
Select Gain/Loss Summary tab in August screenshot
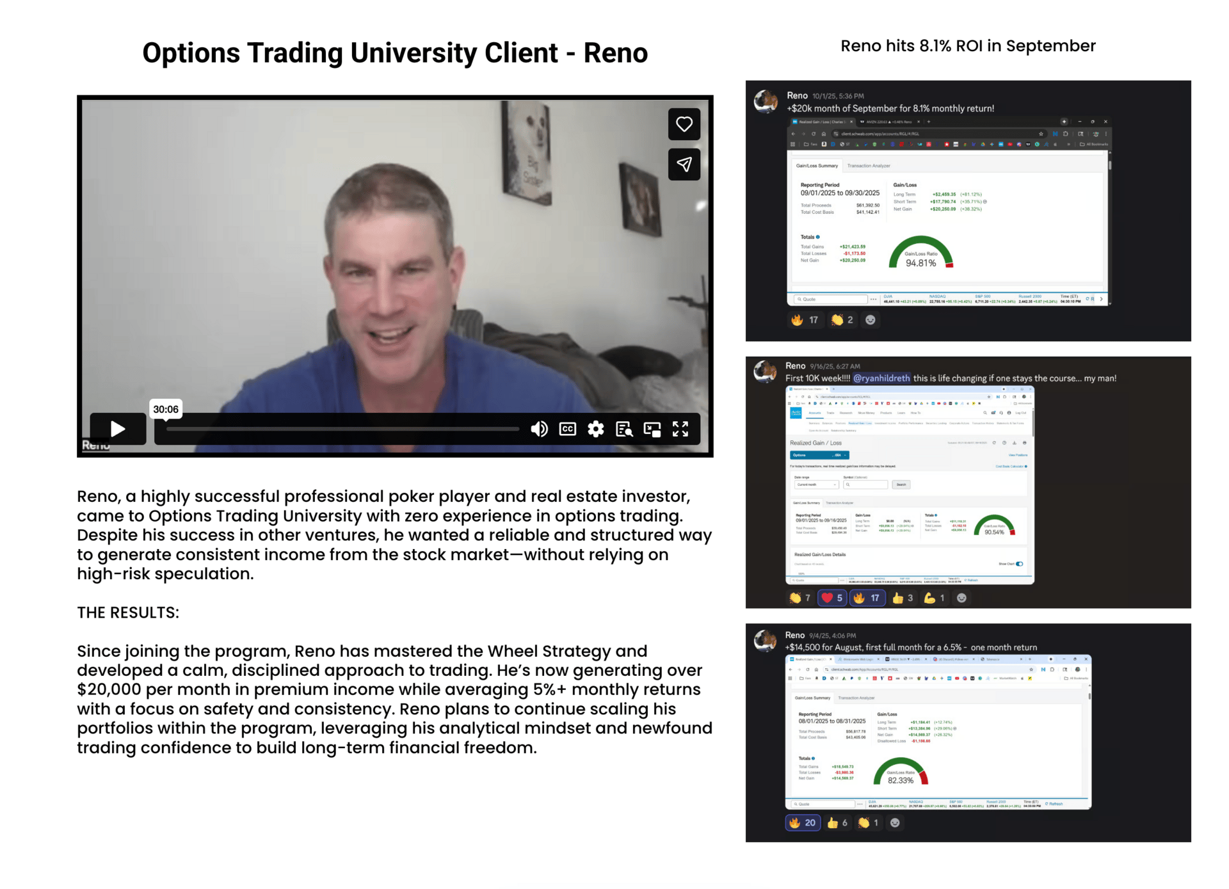[x=812, y=698]
